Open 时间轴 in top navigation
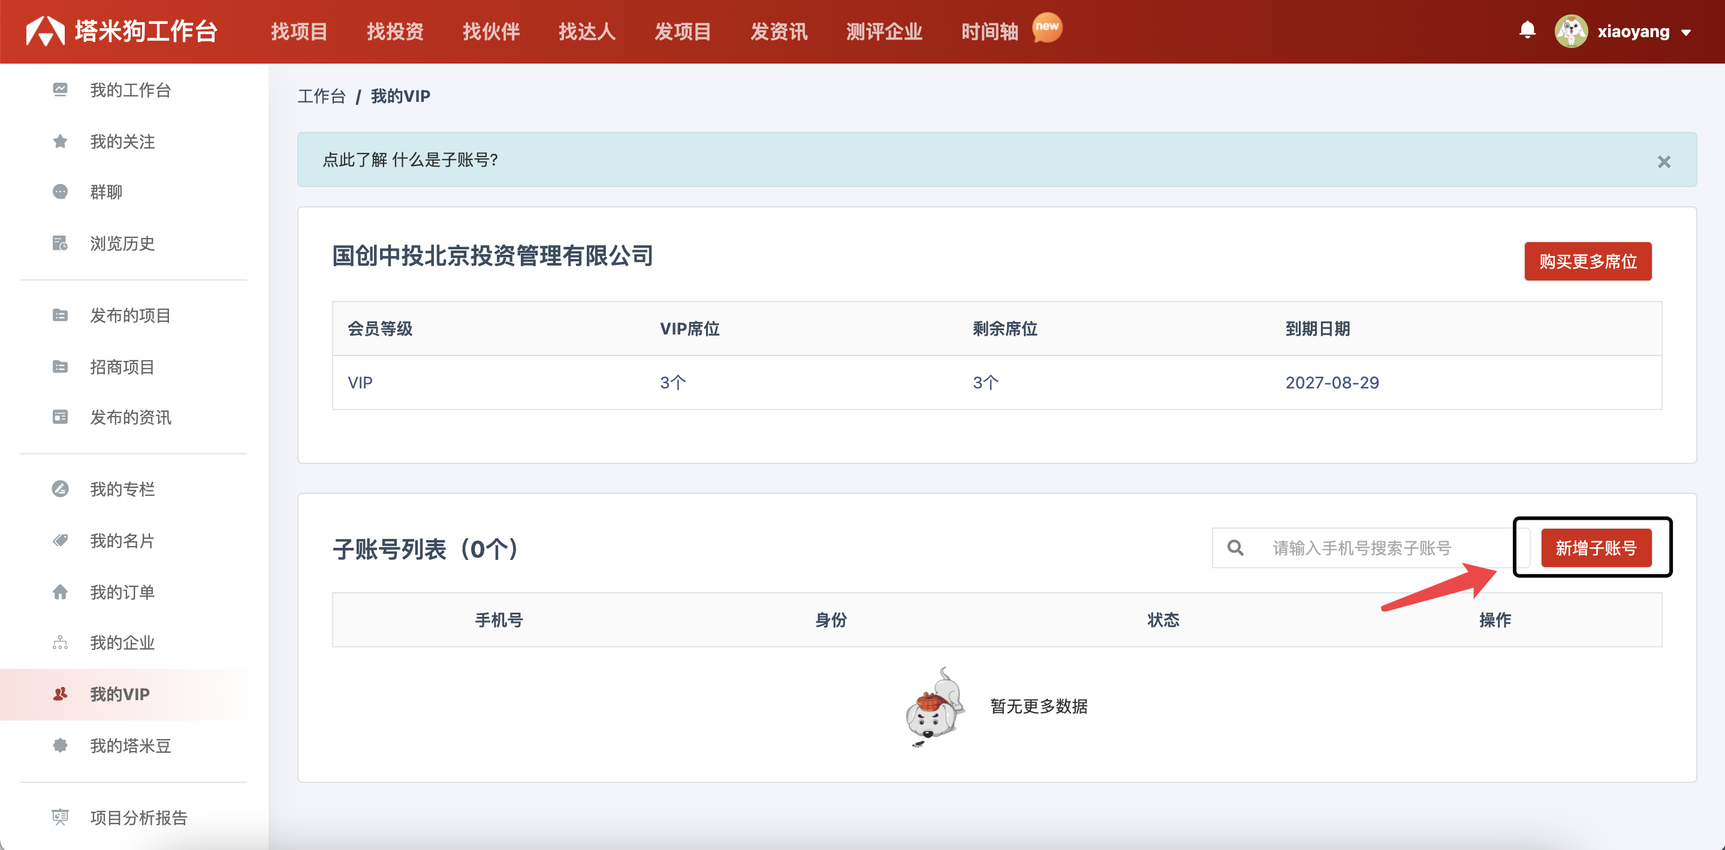This screenshot has height=850, width=1725. [990, 31]
